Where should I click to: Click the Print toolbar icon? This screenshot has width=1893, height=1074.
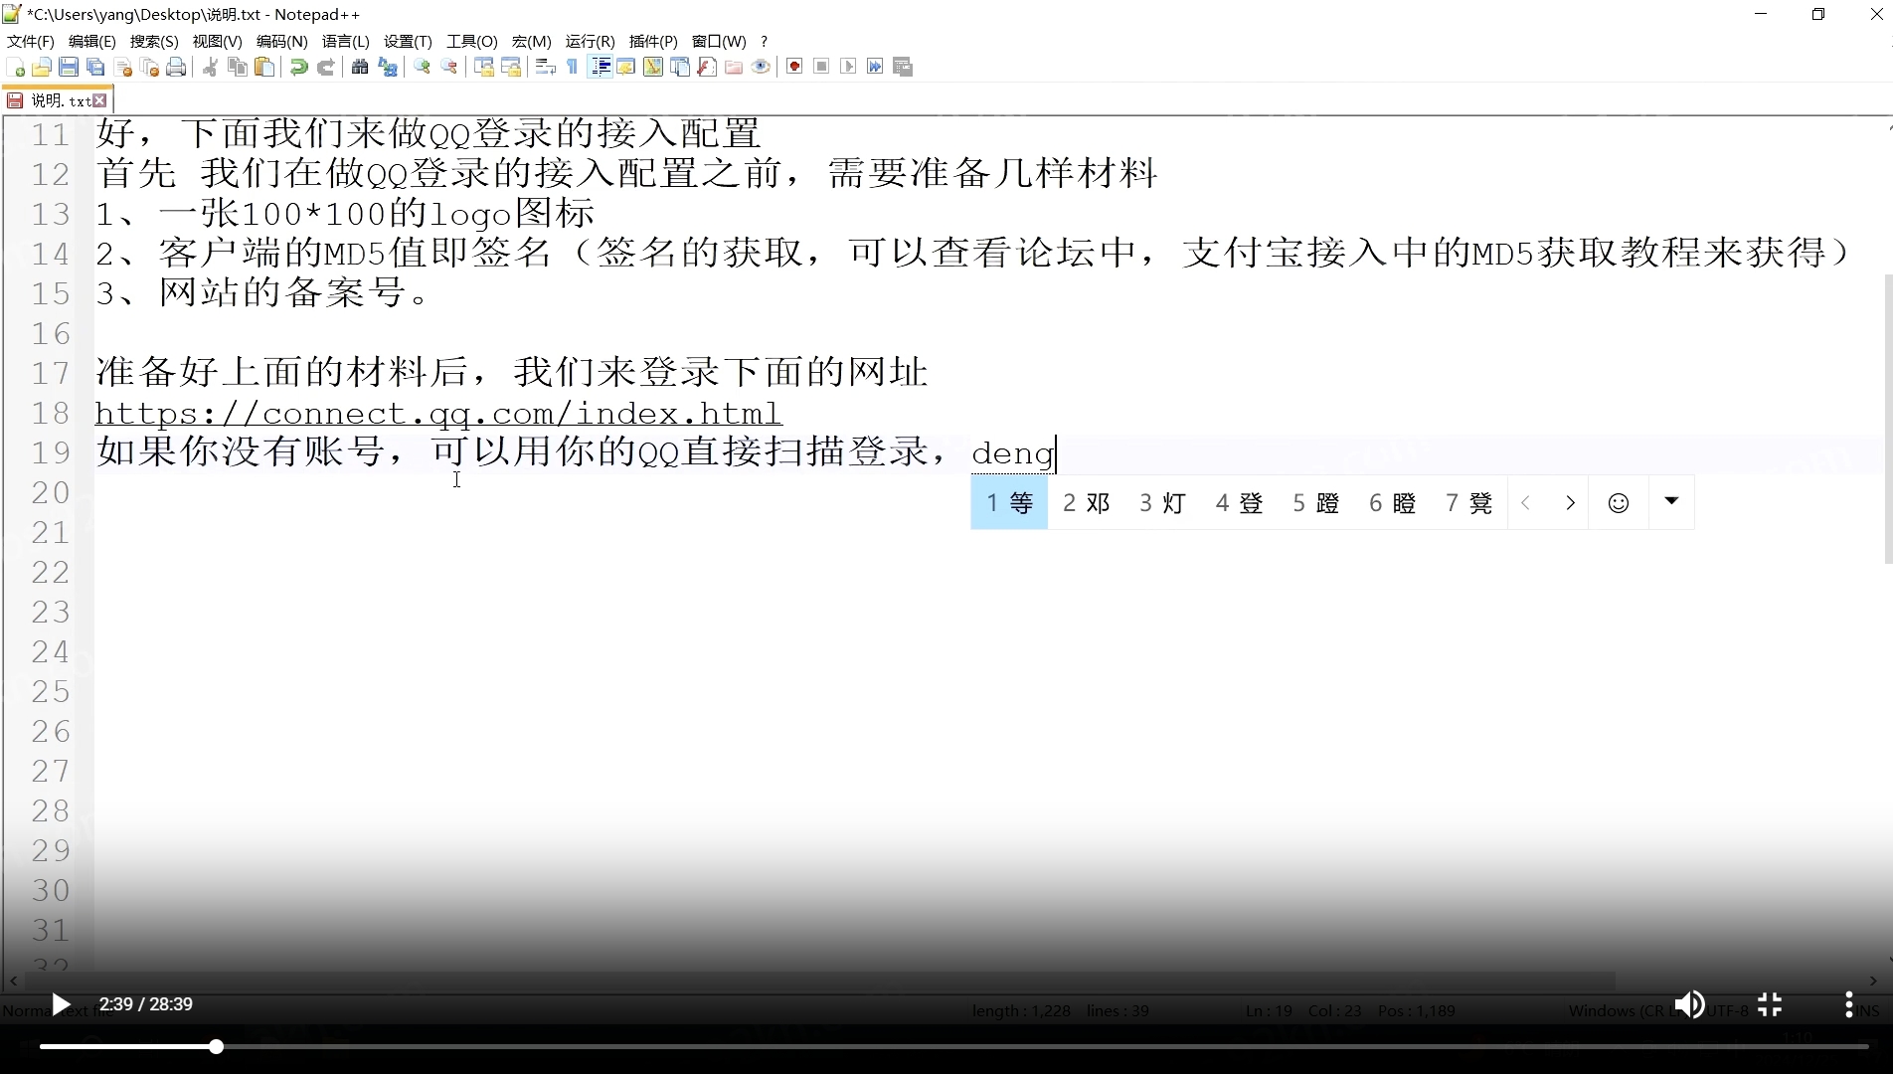coord(176,67)
